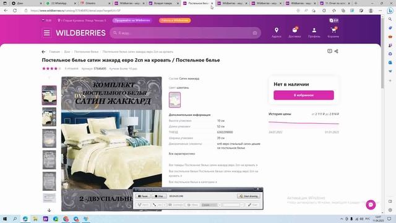Open the Главная breadcrumb link
The image size is (396, 223).
click(x=54, y=51)
